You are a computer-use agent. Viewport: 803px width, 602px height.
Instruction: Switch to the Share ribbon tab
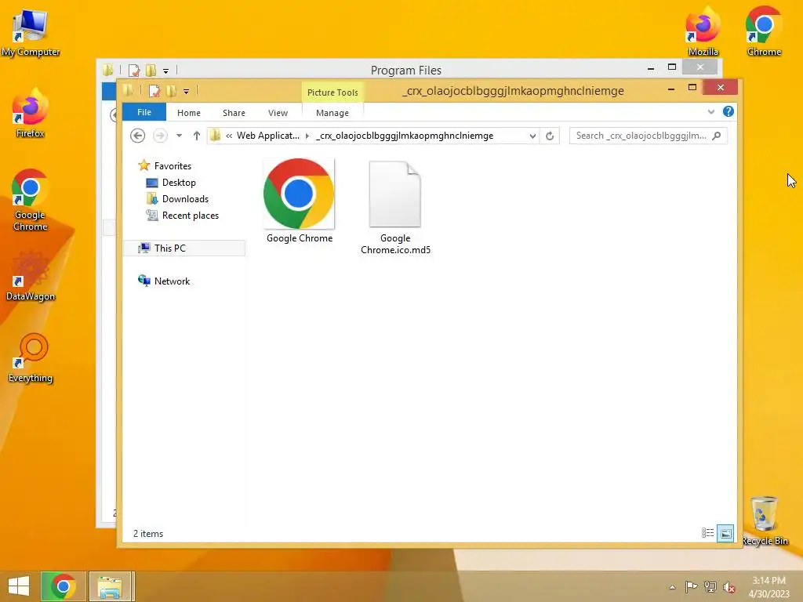click(x=234, y=113)
